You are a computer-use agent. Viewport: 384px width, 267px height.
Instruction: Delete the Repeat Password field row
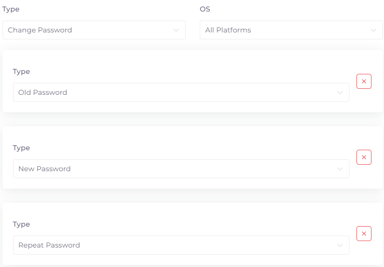[364, 234]
